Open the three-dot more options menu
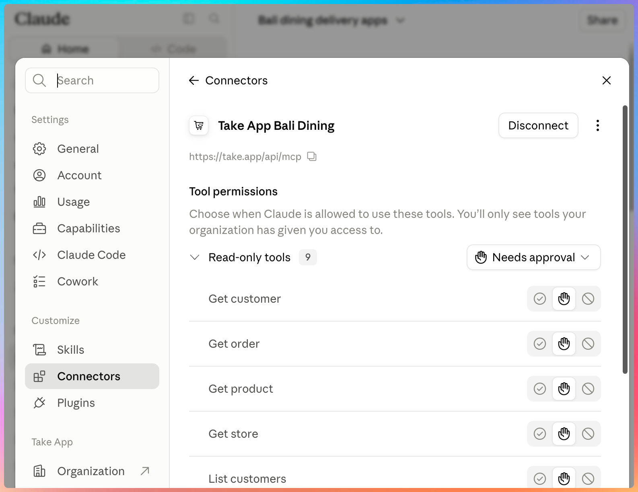 pos(598,125)
